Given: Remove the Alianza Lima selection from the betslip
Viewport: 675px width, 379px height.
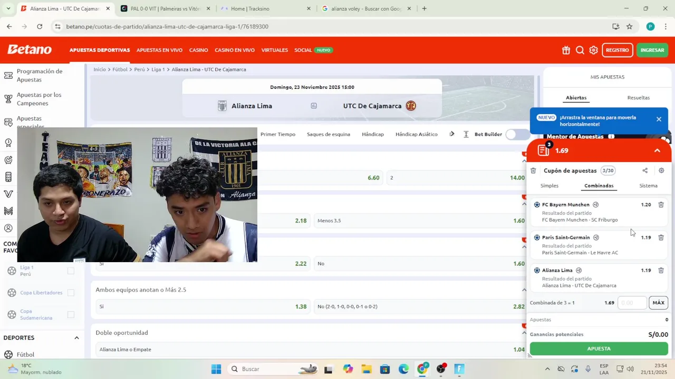Looking at the screenshot, I should coord(661,271).
